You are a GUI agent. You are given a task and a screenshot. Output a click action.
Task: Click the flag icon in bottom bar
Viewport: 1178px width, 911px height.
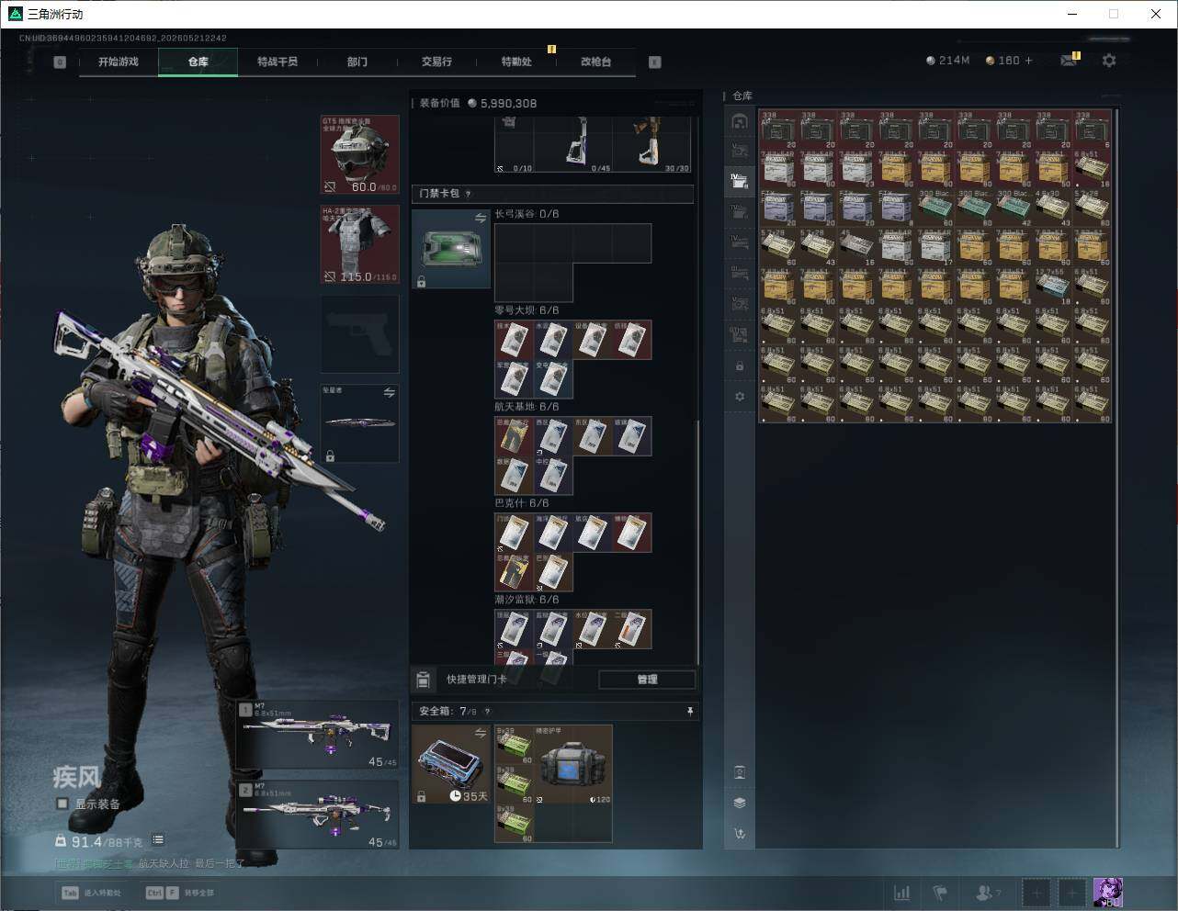(940, 893)
